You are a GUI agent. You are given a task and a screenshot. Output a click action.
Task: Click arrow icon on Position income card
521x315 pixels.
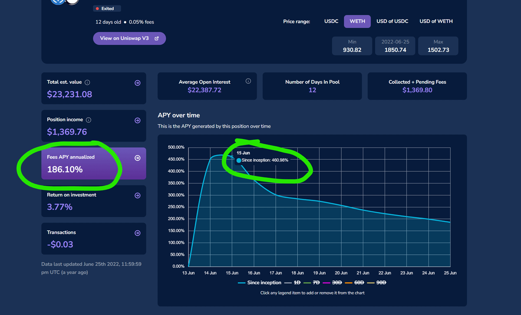[x=137, y=121]
